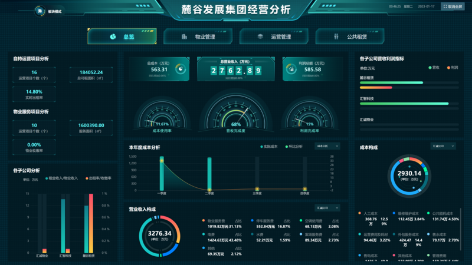472x265 pixels.
Task: Click the 一季度 cost bar
Action: tap(162, 173)
